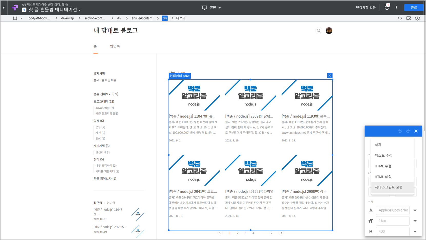Select highlighted div breadcrumb
This screenshot has height=240, width=426.
(x=165, y=18)
